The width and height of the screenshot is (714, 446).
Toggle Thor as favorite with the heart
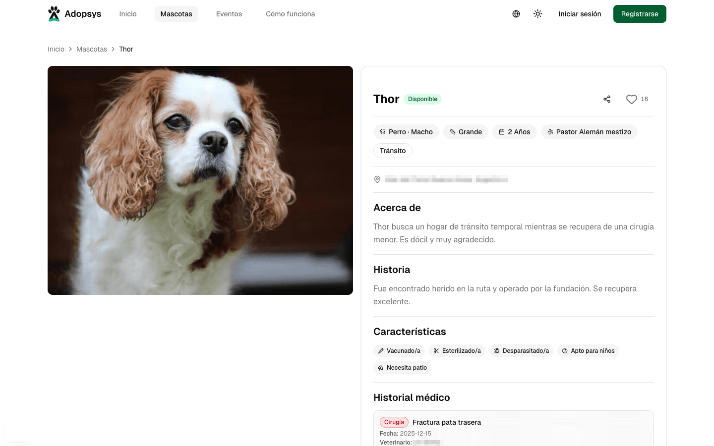pos(631,99)
